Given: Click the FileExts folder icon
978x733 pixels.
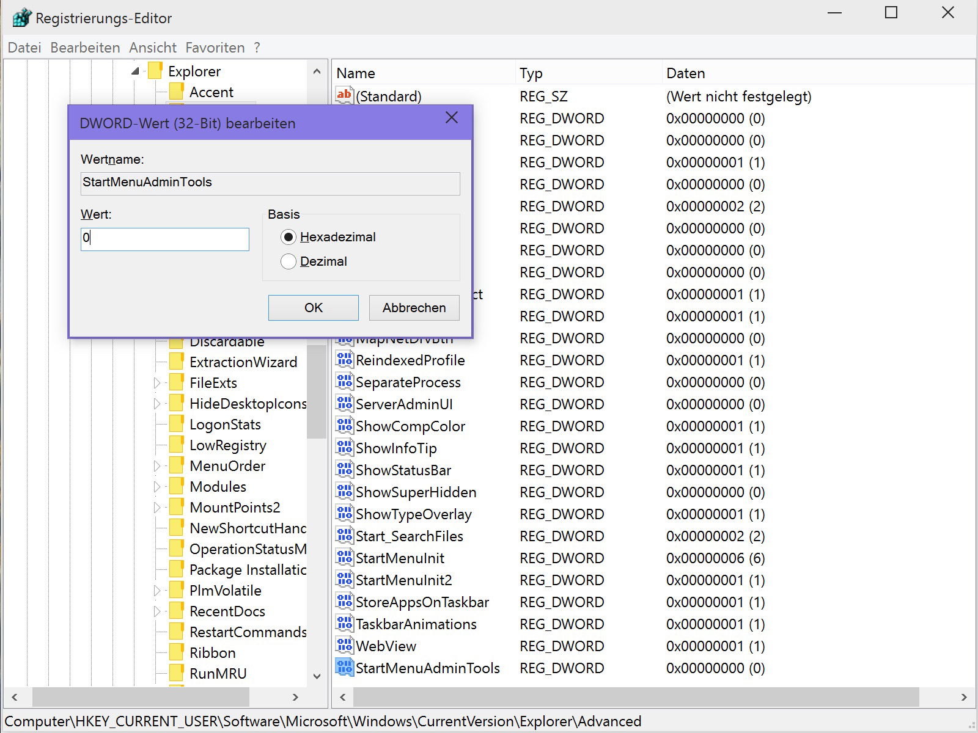Looking at the screenshot, I should (x=177, y=382).
